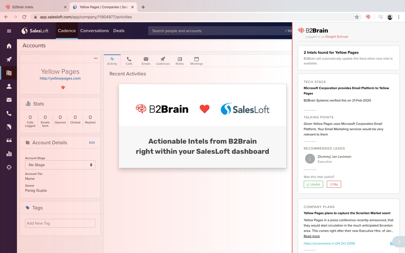This screenshot has width=405, height=253.
Task: Open the Conversations menu item
Action: (x=94, y=31)
